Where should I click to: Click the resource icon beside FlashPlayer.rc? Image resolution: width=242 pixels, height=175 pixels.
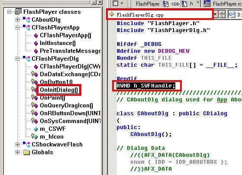pyautogui.click(x=207, y=3)
